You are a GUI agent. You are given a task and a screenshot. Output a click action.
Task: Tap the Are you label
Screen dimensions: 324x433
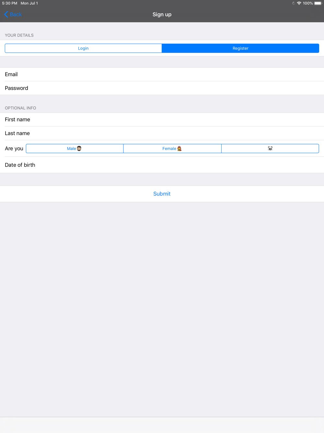tap(14, 148)
